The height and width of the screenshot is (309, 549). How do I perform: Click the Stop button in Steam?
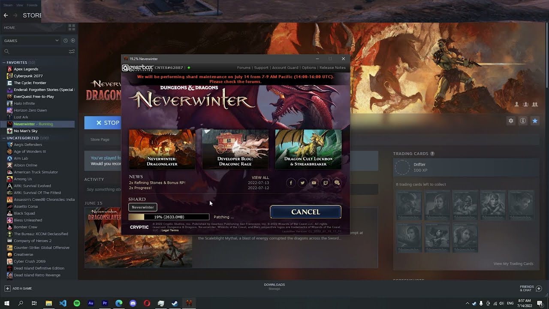click(x=103, y=123)
